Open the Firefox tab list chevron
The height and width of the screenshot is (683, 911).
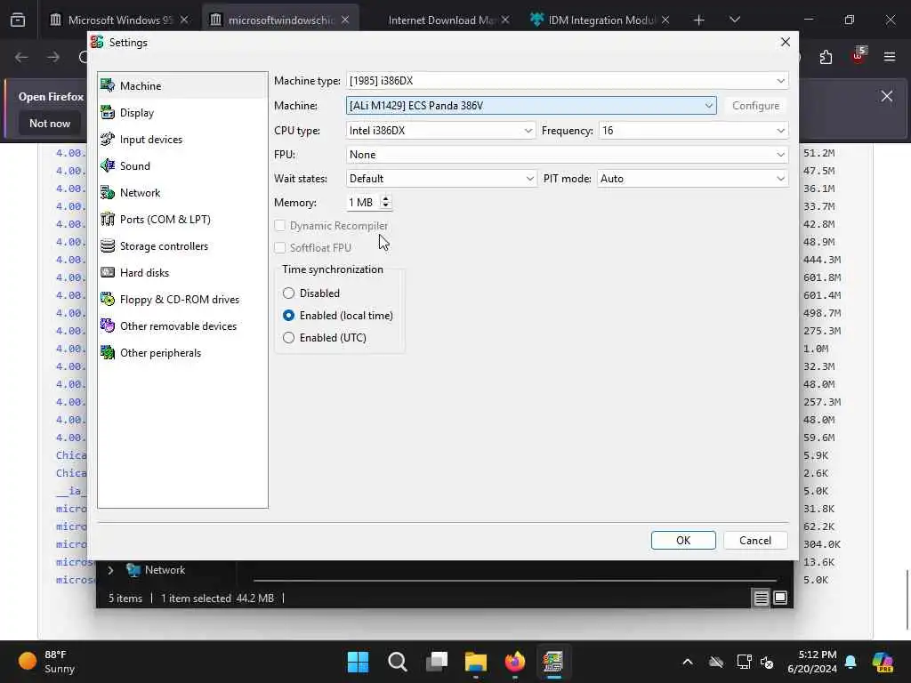coord(734,20)
